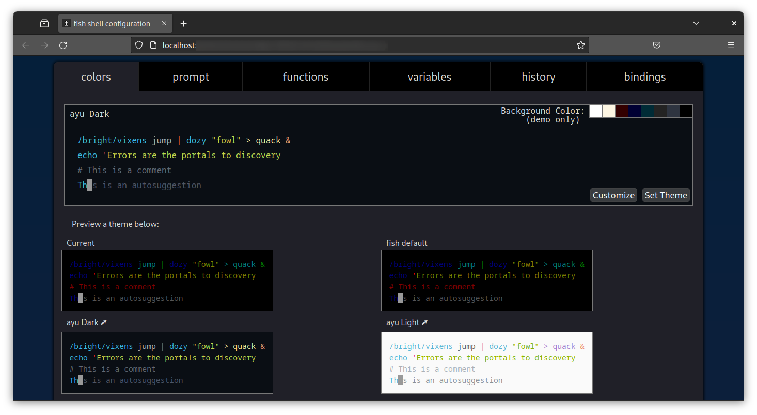Screen dimensions: 757x415
Task: View the variables tab
Action: (429, 76)
